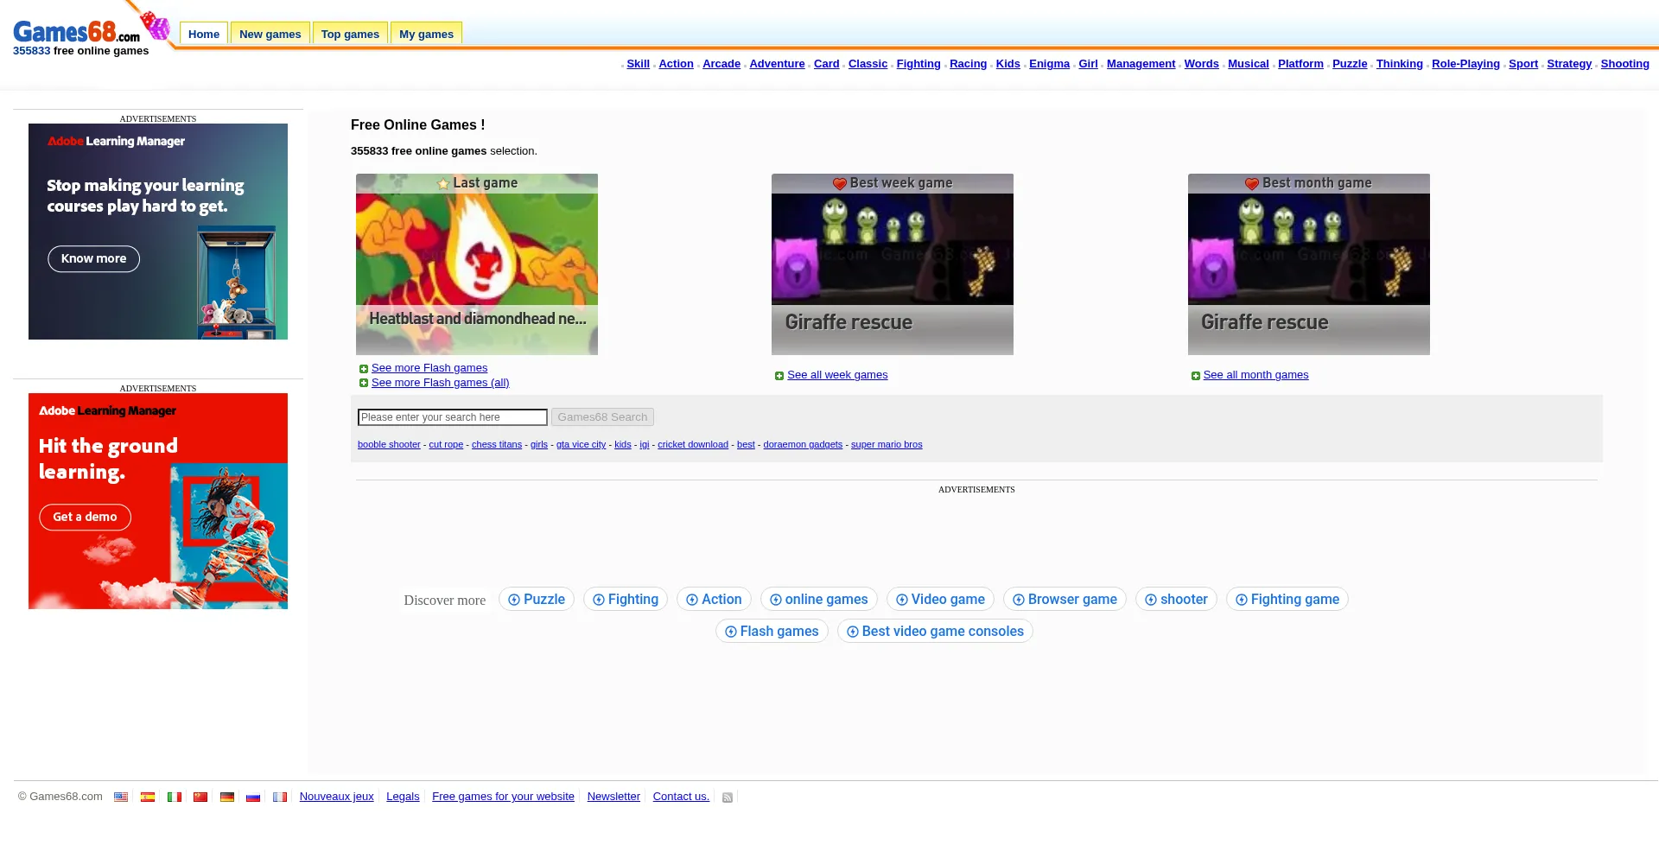Go to Platform games category
The height and width of the screenshot is (858, 1659).
(x=1300, y=64)
